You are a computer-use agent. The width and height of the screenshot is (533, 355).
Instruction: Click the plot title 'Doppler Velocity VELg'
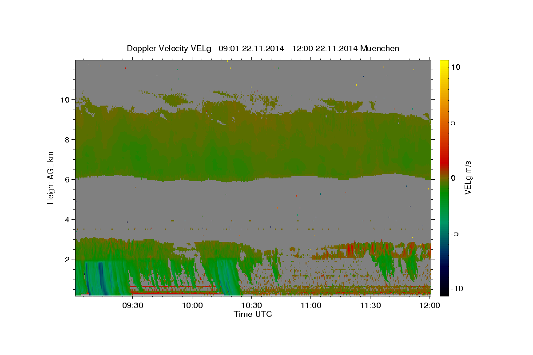click(170, 48)
